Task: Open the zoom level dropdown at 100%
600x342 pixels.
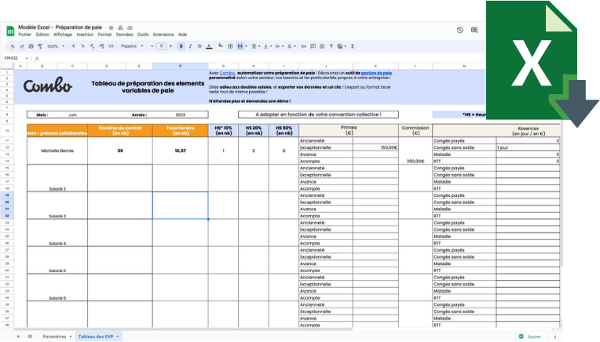Action: coord(56,46)
